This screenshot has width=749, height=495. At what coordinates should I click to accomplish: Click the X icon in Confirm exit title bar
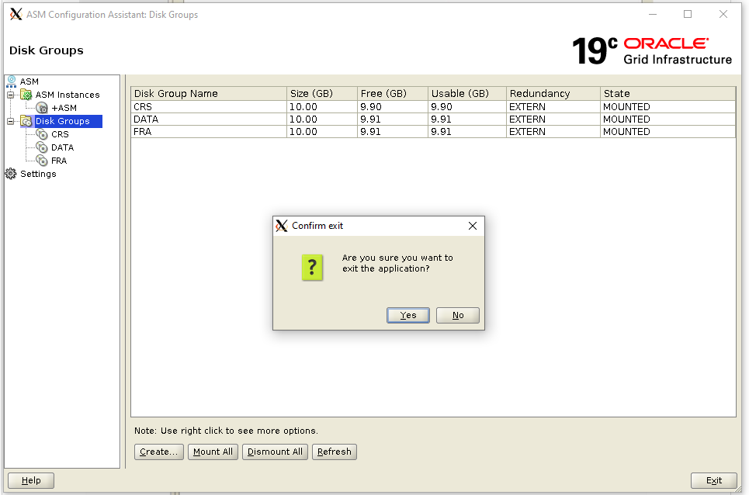(282, 226)
